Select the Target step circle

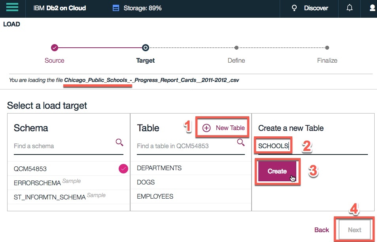[146, 48]
